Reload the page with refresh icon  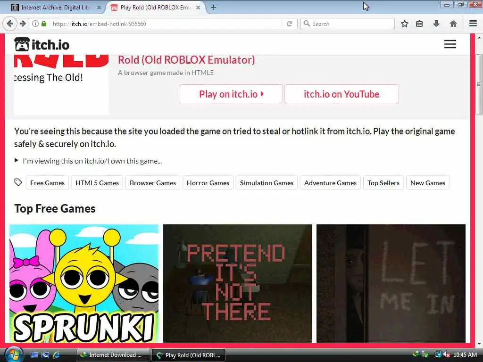[x=289, y=24]
